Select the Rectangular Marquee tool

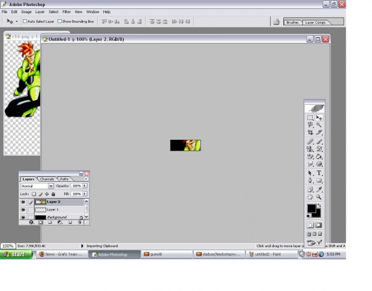point(310,118)
